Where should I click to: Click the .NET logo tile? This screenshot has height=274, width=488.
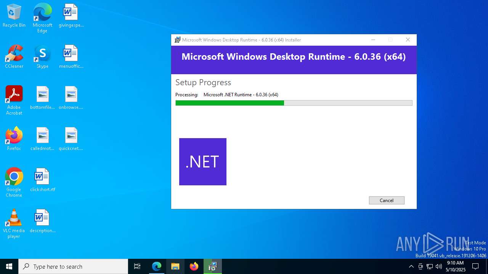click(203, 162)
